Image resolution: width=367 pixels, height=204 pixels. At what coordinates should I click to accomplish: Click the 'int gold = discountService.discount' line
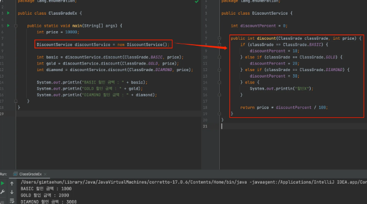pyautogui.click(x=107, y=64)
